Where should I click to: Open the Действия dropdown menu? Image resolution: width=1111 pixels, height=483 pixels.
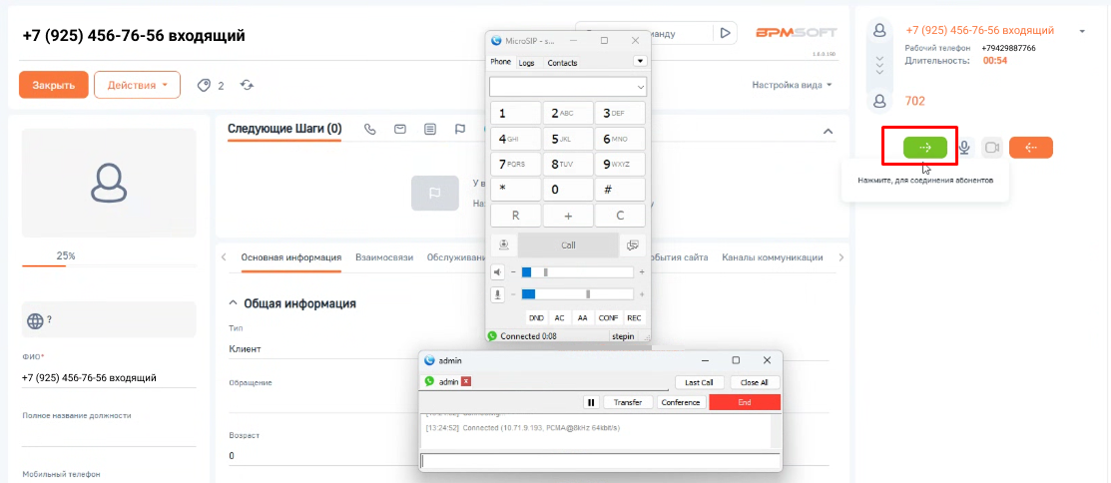point(137,86)
